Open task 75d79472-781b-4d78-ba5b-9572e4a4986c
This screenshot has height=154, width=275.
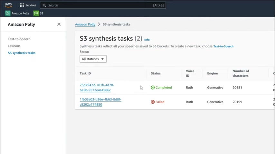pos(97,87)
